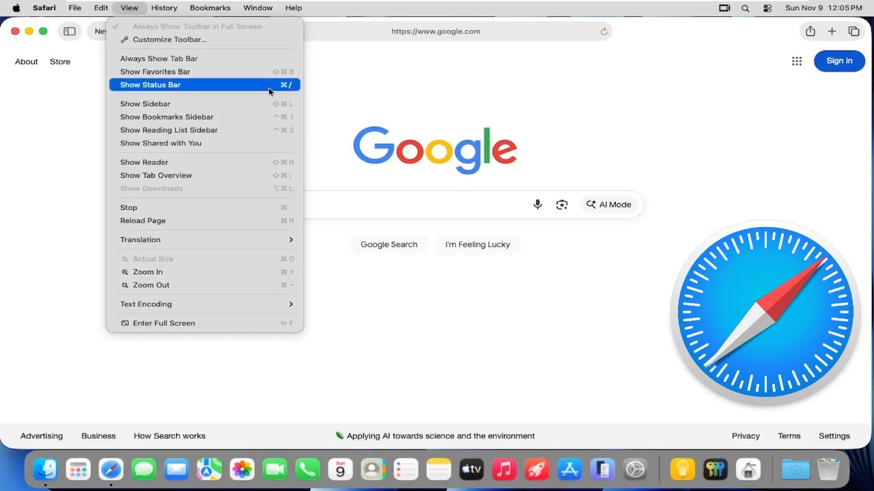Click the reload icon in address bar
Image resolution: width=874 pixels, height=491 pixels.
604,31
